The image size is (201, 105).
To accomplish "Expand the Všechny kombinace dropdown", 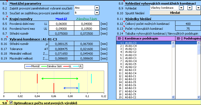I will [x=181, y=8].
